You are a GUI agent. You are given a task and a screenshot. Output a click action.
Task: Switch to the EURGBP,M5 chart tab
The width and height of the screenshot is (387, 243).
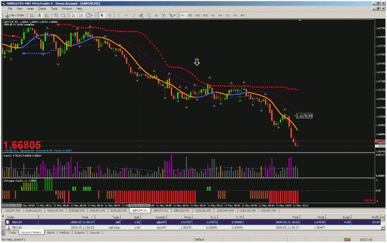coord(77,211)
